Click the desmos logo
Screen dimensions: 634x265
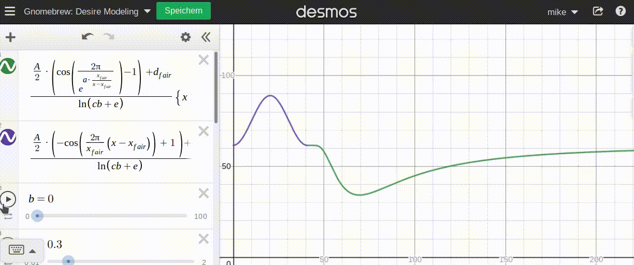tap(326, 11)
